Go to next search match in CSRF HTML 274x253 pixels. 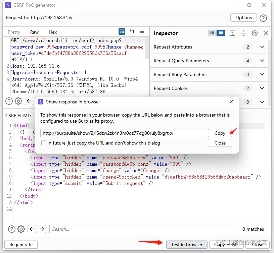click(x=42, y=229)
